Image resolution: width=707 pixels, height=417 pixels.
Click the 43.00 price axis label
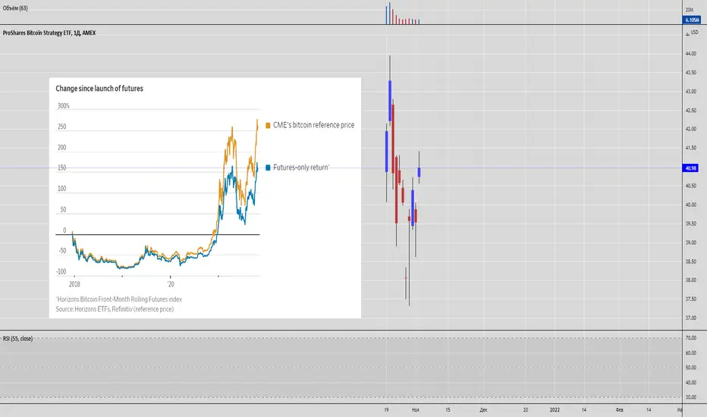691,92
